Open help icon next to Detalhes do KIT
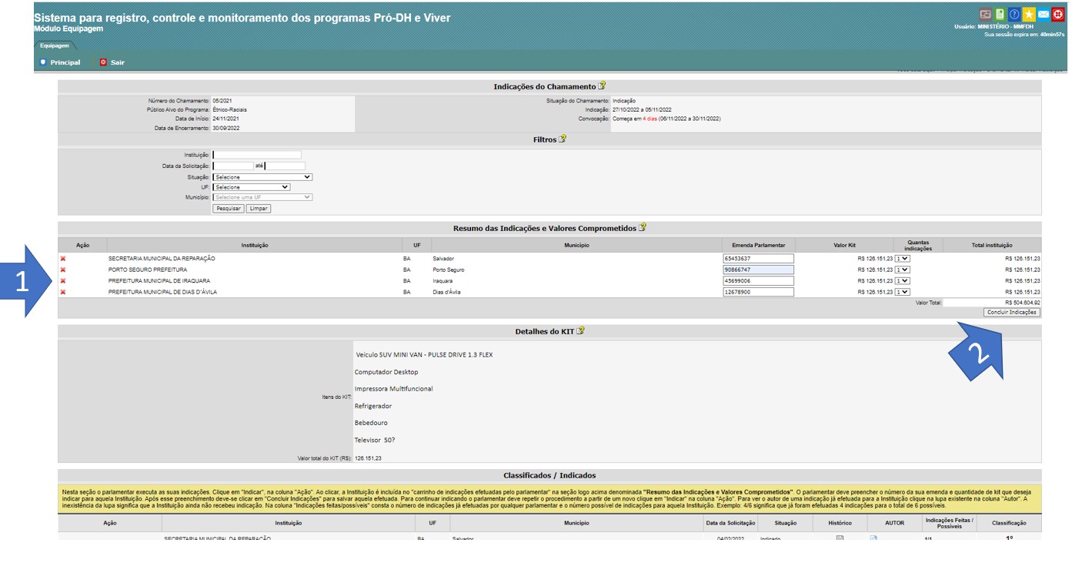This screenshot has width=1072, height=563. (x=580, y=331)
